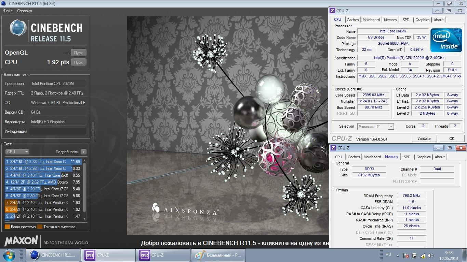Click the ranking list scroll-up arrow
This screenshot has width=467, height=262.
pos(84,160)
